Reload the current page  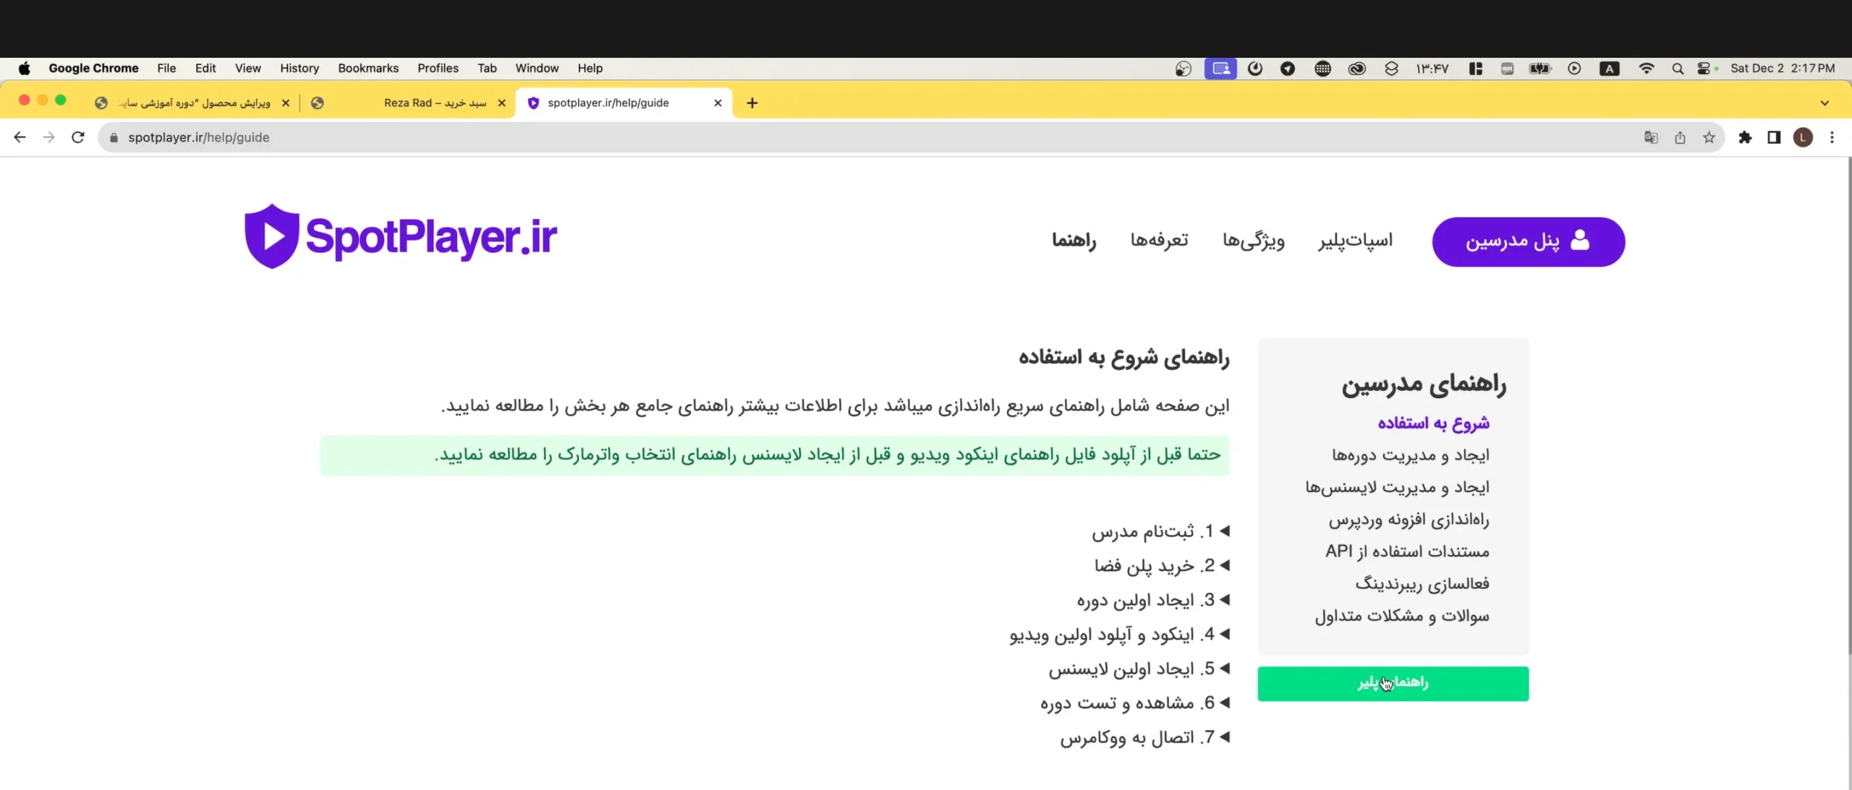[x=78, y=137]
